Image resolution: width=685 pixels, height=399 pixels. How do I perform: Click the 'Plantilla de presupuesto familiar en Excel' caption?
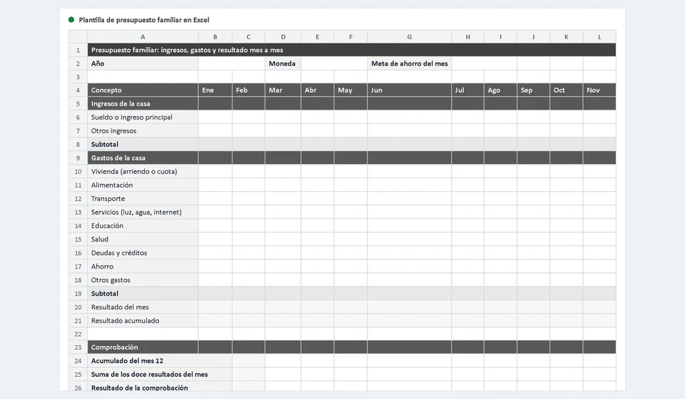pyautogui.click(x=144, y=20)
